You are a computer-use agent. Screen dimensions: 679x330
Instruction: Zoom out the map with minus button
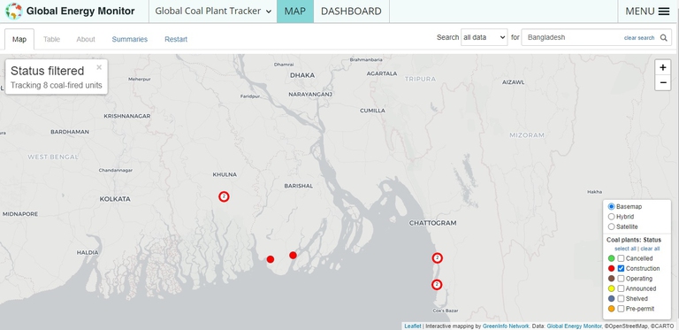point(662,82)
